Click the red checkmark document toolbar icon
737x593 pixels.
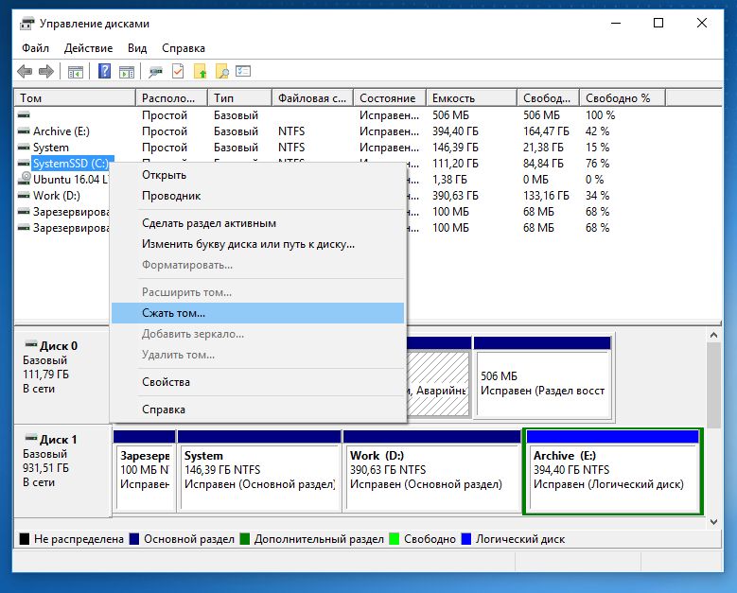[178, 71]
